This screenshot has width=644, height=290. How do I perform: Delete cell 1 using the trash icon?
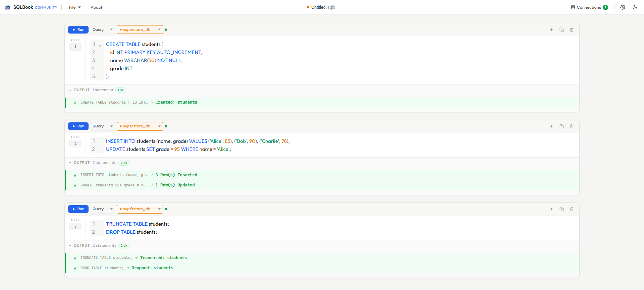pyautogui.click(x=572, y=30)
